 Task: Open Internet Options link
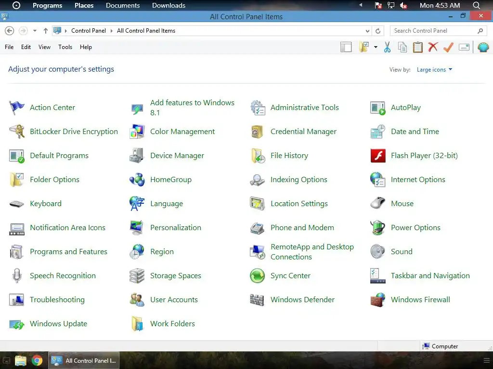coord(418,180)
